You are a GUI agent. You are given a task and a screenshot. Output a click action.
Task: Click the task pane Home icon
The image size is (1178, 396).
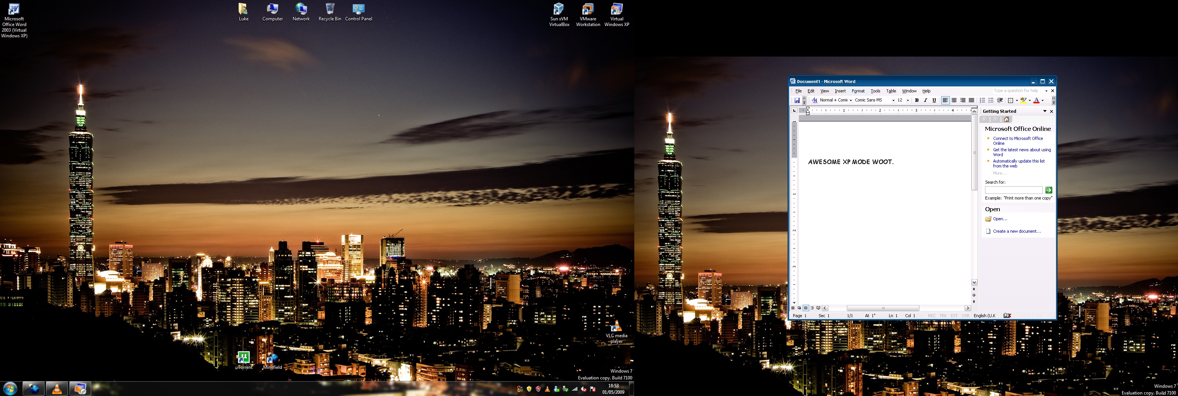pyautogui.click(x=1007, y=120)
